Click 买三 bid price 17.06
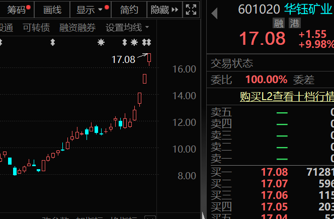The image size is (334, 219). (274, 195)
